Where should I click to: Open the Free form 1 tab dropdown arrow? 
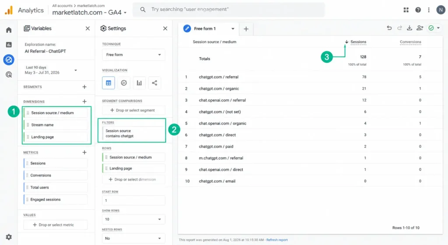coord(233,29)
